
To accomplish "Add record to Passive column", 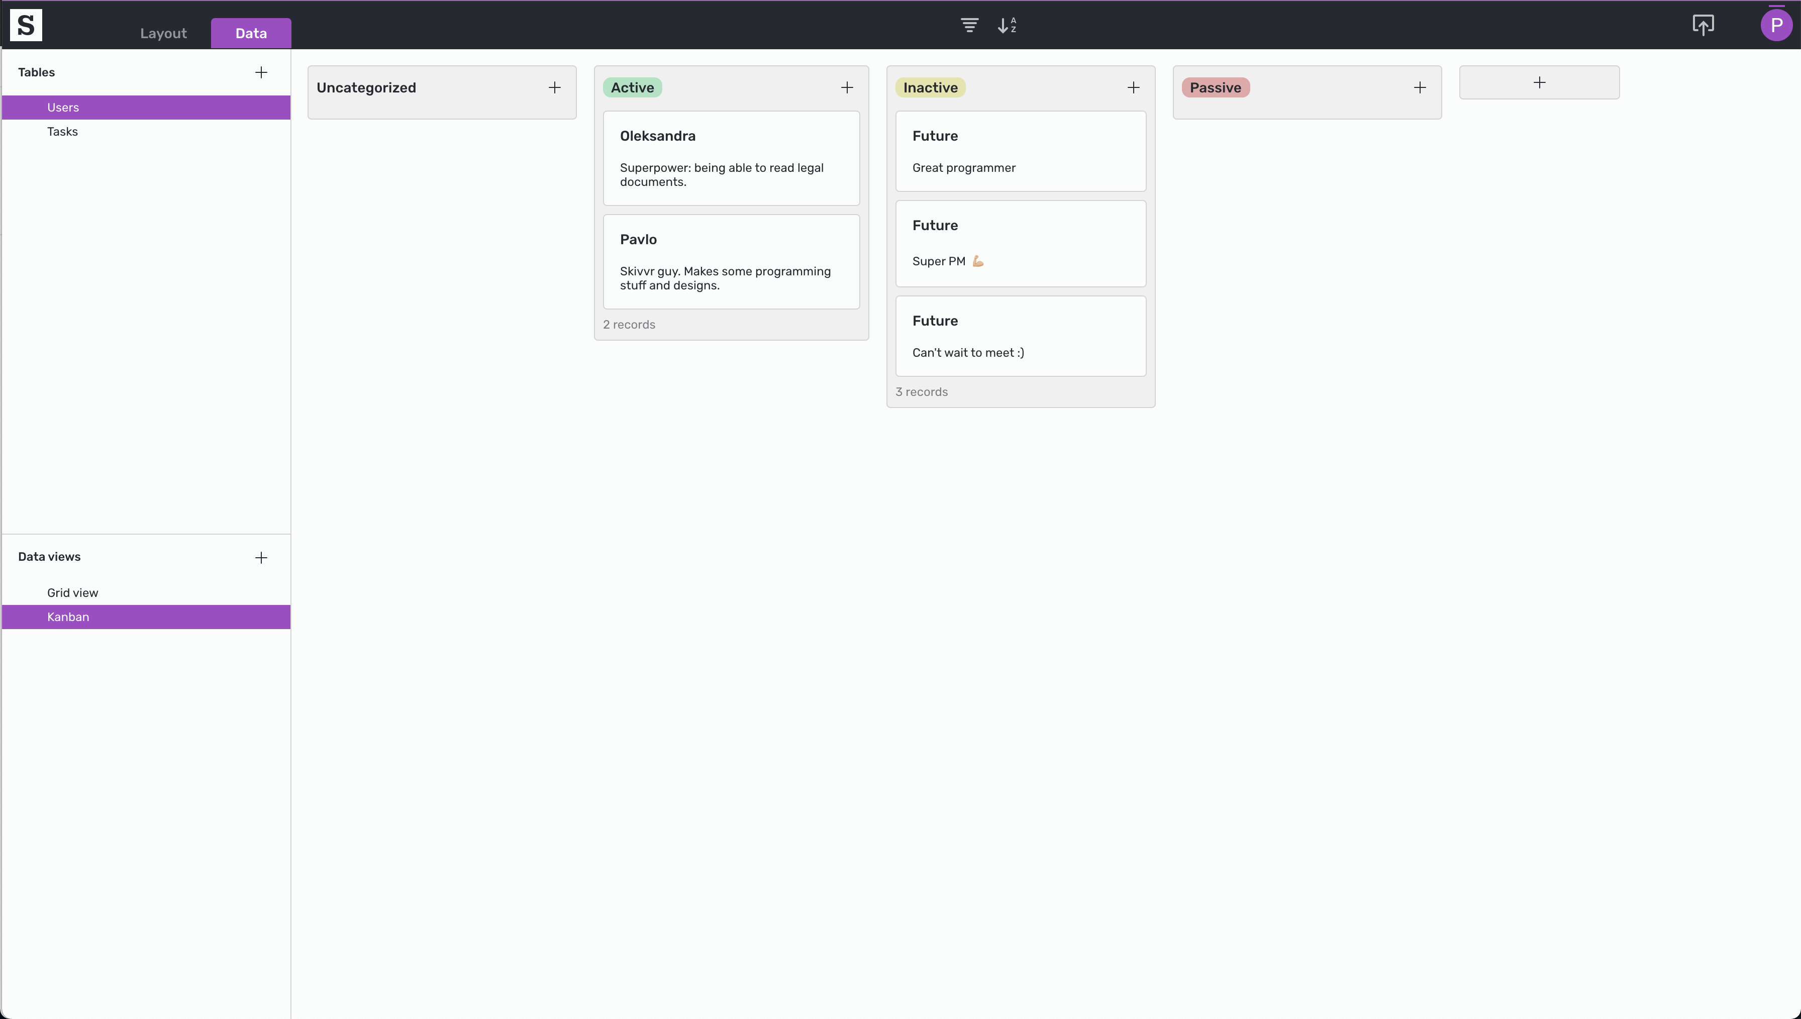I will [x=1420, y=87].
